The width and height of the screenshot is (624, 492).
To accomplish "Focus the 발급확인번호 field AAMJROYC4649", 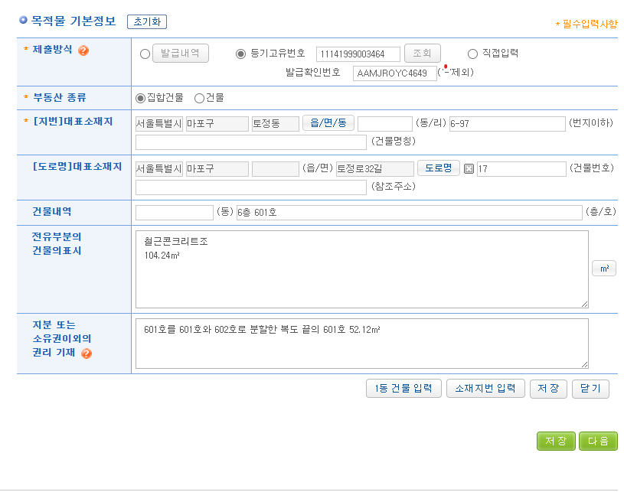I will pyautogui.click(x=395, y=73).
